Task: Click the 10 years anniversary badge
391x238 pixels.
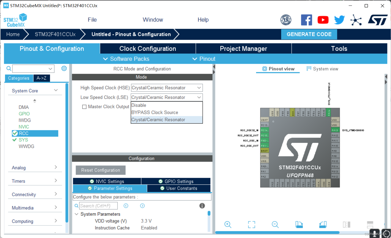Action: coord(286,20)
